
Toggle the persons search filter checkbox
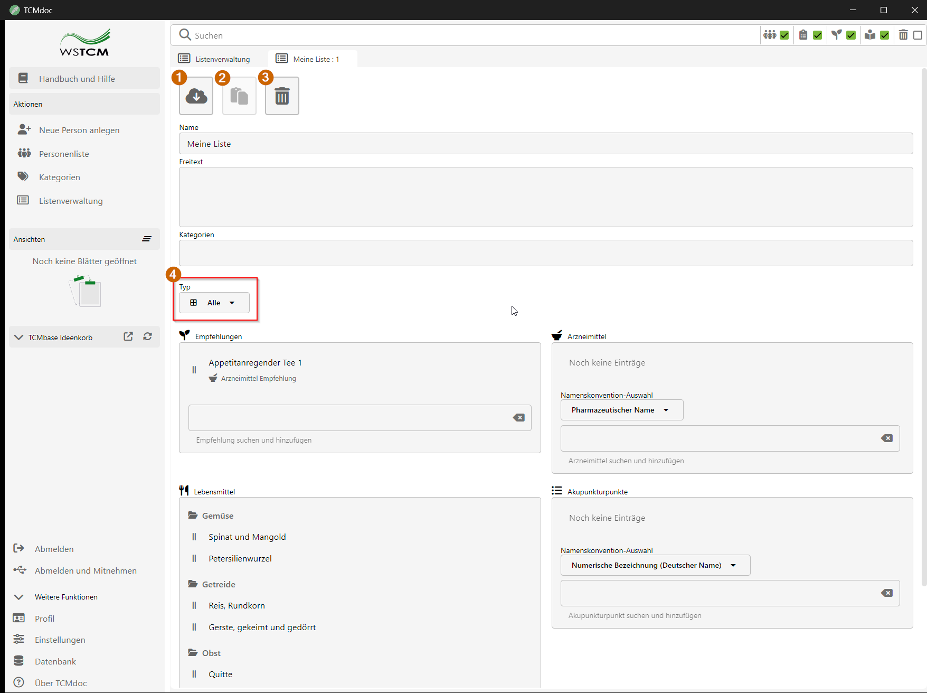(784, 35)
